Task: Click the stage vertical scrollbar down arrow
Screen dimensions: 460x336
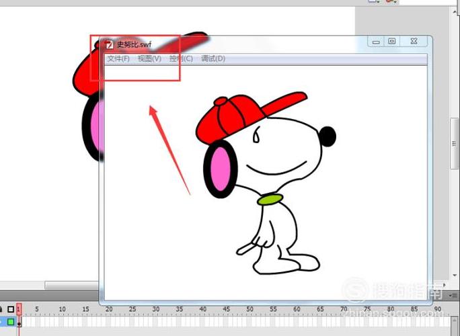Action: (x=455, y=276)
